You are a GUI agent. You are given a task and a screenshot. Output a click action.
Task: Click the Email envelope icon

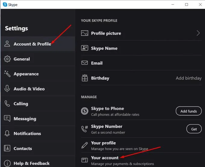coord(85,63)
